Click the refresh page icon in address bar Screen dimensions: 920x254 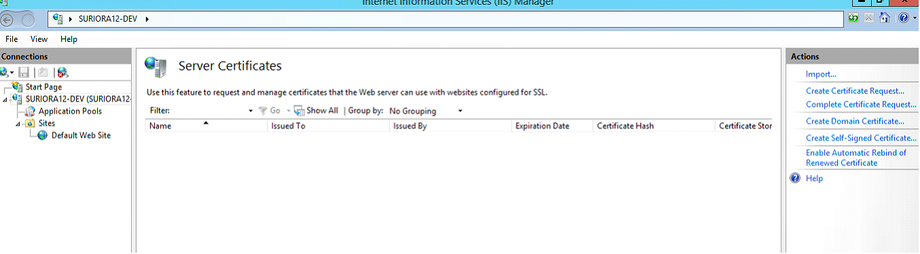pos(854,18)
